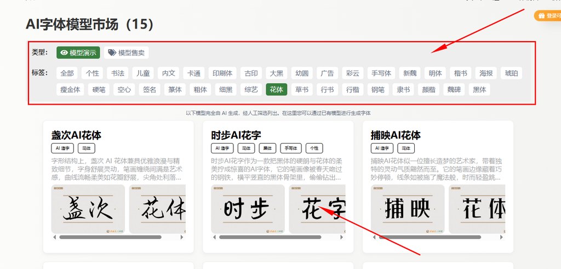This screenshot has width=561, height=269.
Task: Apply the 空心 tag filter
Action: (124, 89)
